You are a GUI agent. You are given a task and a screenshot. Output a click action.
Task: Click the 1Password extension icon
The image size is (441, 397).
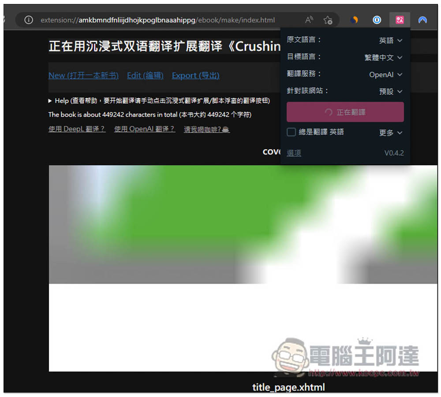click(x=377, y=20)
